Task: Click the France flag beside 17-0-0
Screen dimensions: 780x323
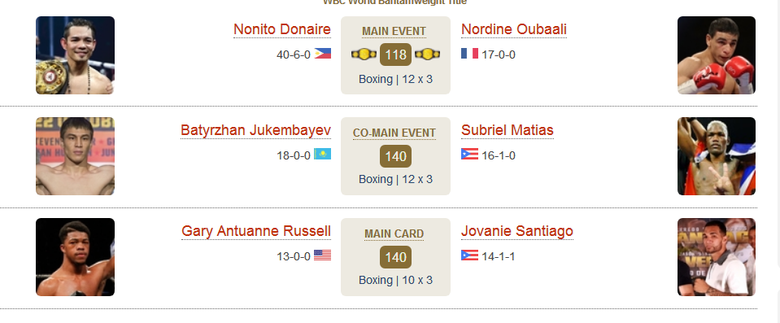Action: [x=469, y=53]
